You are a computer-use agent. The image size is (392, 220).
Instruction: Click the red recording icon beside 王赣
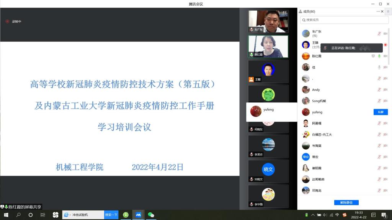[x=385, y=45]
